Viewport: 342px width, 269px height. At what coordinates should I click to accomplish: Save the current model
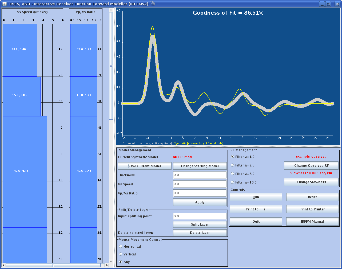point(145,166)
